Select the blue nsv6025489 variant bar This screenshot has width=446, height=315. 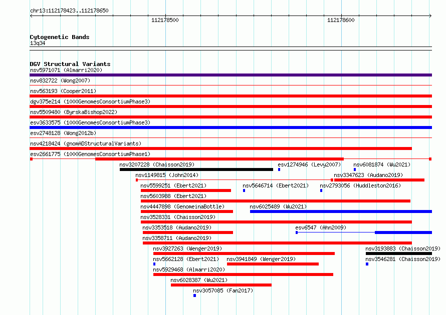341,211
